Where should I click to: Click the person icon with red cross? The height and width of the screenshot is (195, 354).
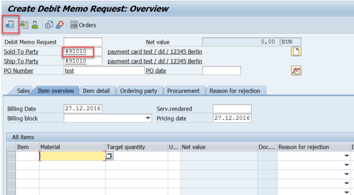point(59,25)
